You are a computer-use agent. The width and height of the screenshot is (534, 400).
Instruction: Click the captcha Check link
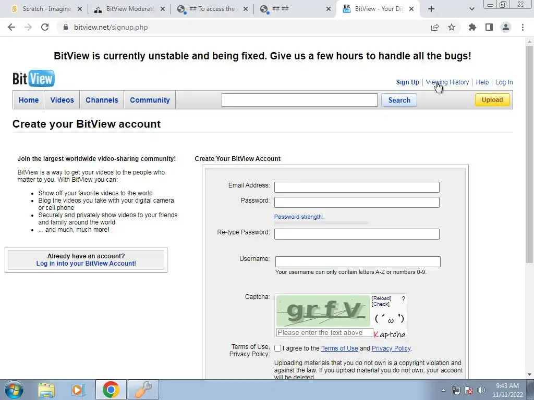coord(380,304)
